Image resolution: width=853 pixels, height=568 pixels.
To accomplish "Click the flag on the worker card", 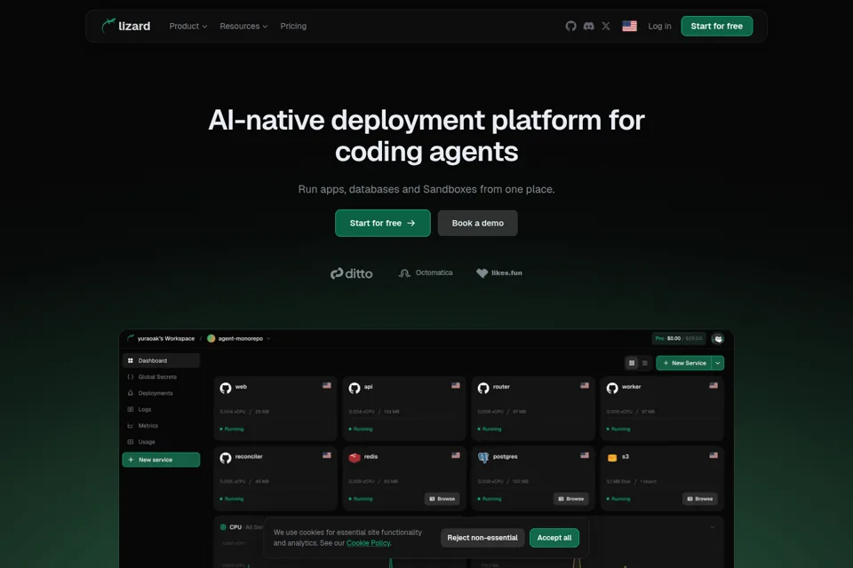I will click(x=713, y=385).
